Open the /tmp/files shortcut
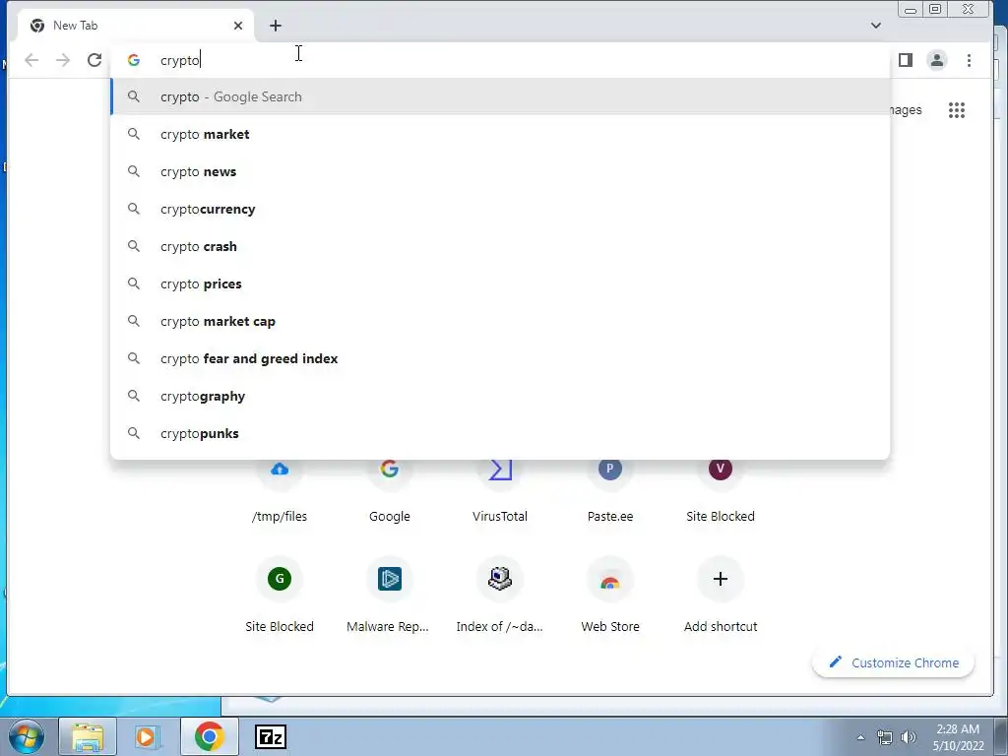Viewport: 1008px width, 756px height. click(x=279, y=492)
